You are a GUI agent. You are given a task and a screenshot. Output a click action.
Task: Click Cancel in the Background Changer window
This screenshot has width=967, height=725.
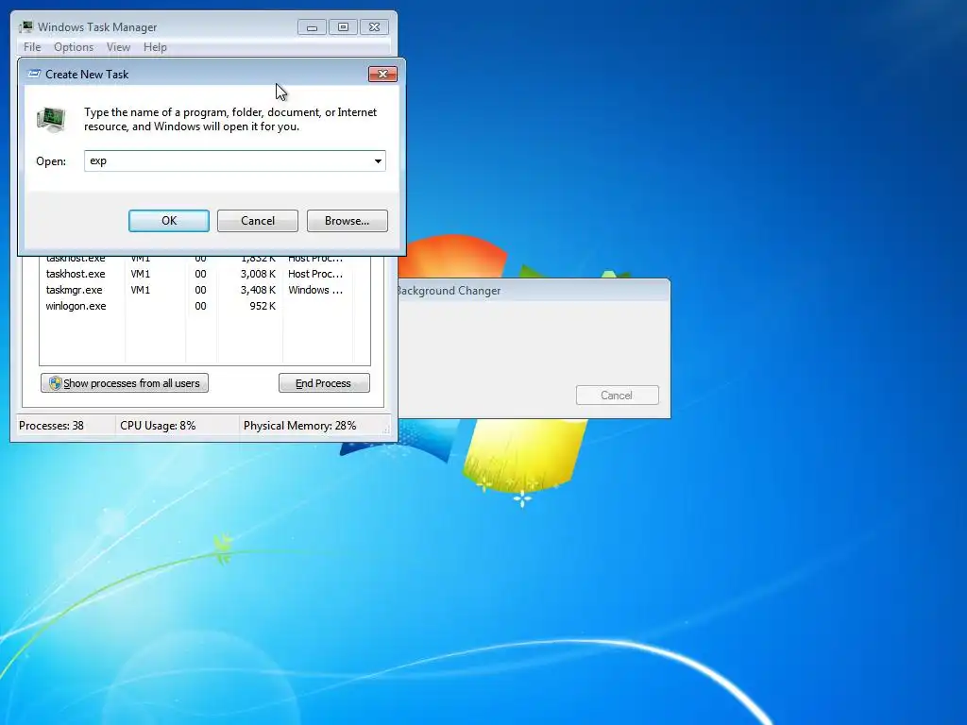(x=617, y=396)
